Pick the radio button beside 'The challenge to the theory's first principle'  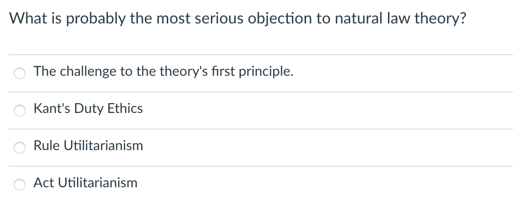(19, 73)
